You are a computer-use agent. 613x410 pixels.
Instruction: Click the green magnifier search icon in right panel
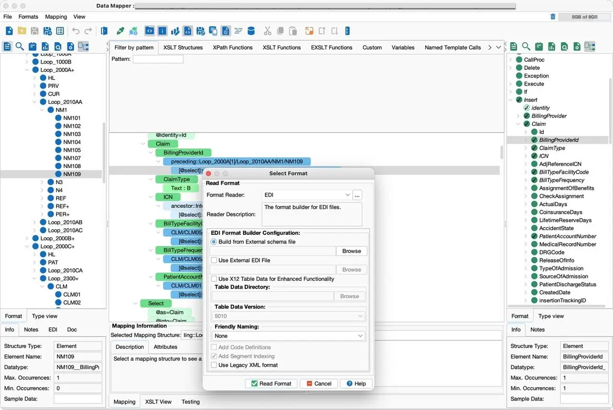(x=526, y=46)
